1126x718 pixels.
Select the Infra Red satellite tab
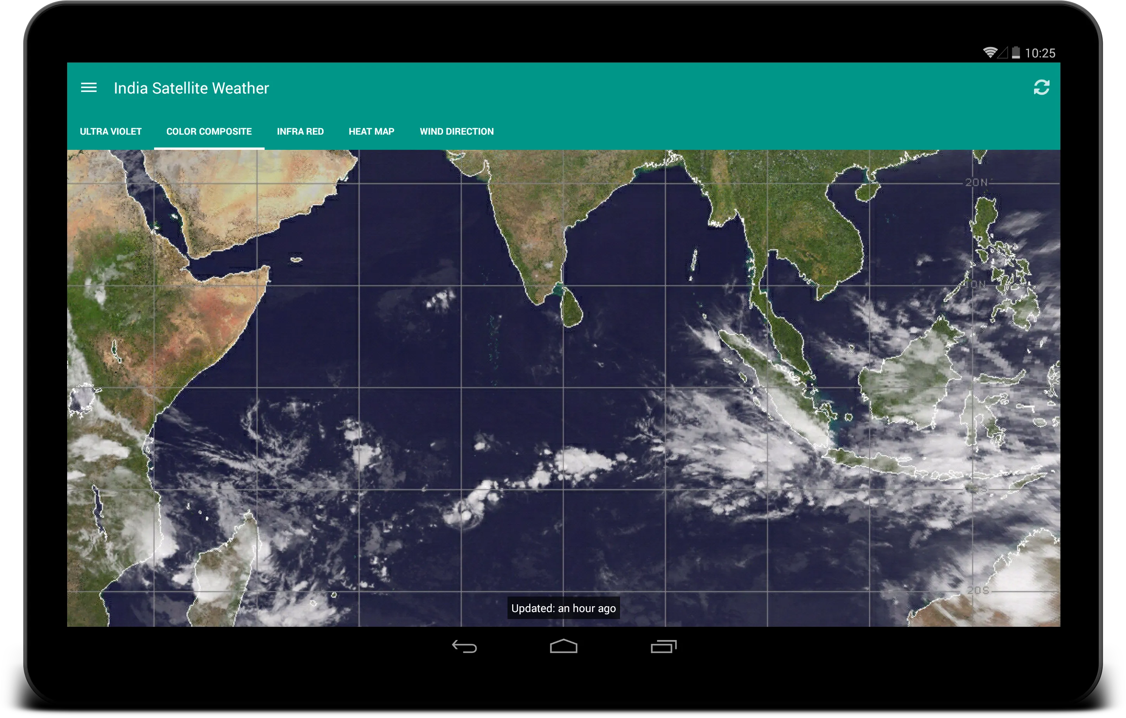point(300,130)
